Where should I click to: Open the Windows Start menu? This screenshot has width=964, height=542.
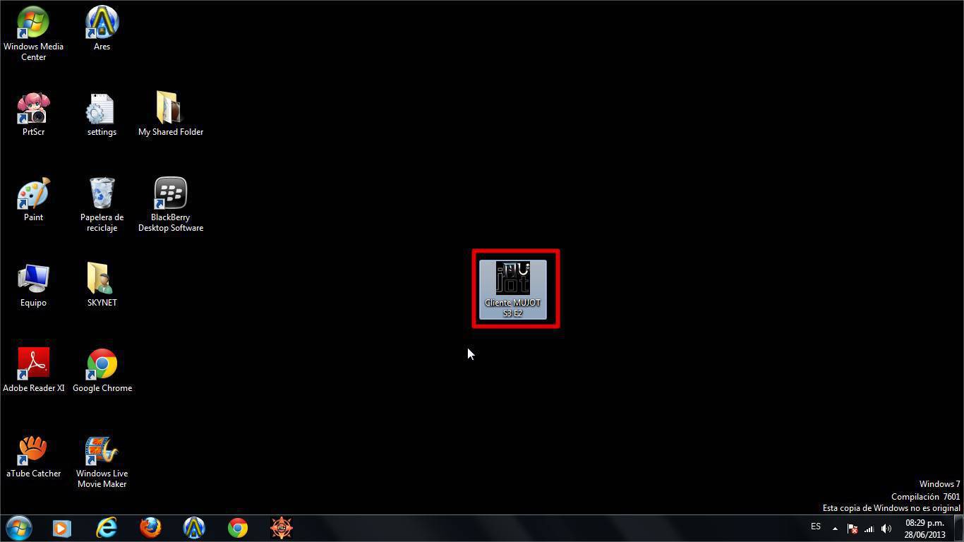[x=18, y=528]
